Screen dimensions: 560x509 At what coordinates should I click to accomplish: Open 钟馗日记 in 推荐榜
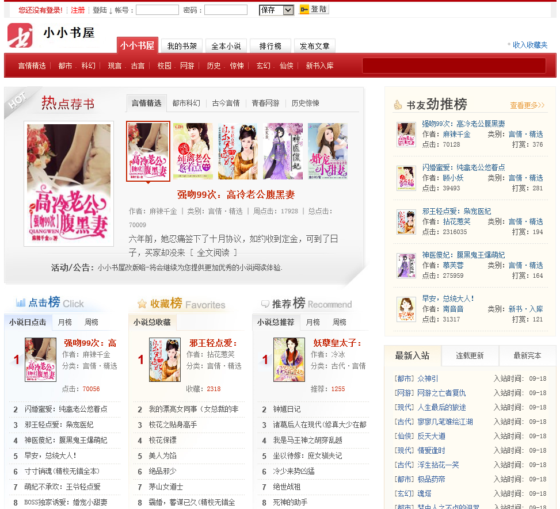point(287,409)
